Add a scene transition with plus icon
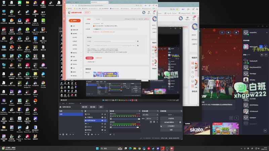This screenshot has height=151, width=269. (x=151, y=122)
